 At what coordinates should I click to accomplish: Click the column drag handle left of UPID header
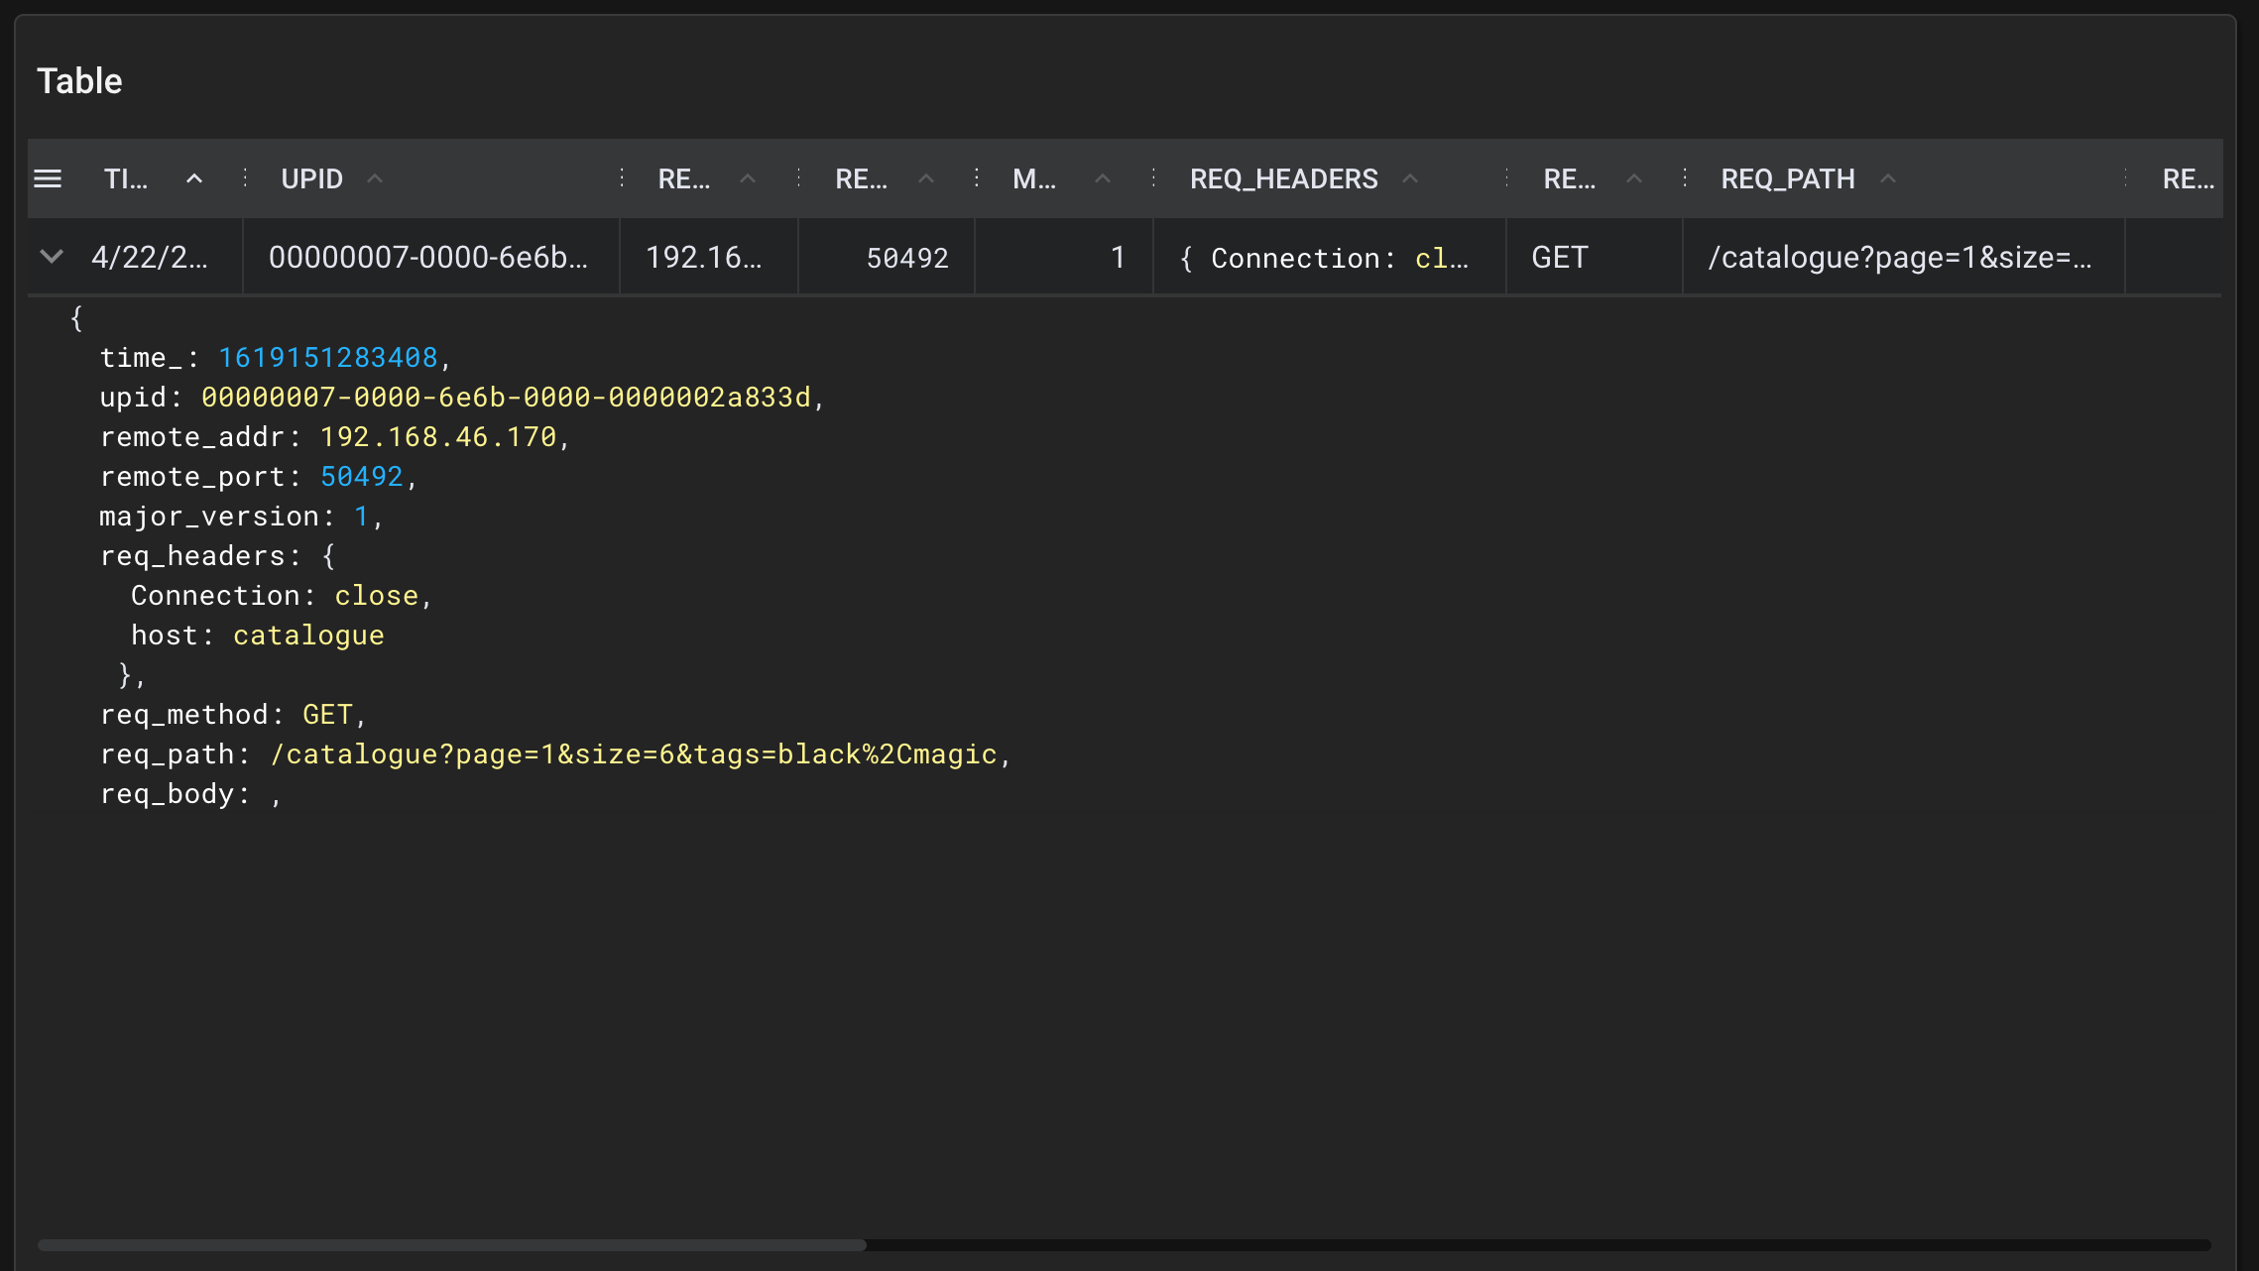click(244, 178)
